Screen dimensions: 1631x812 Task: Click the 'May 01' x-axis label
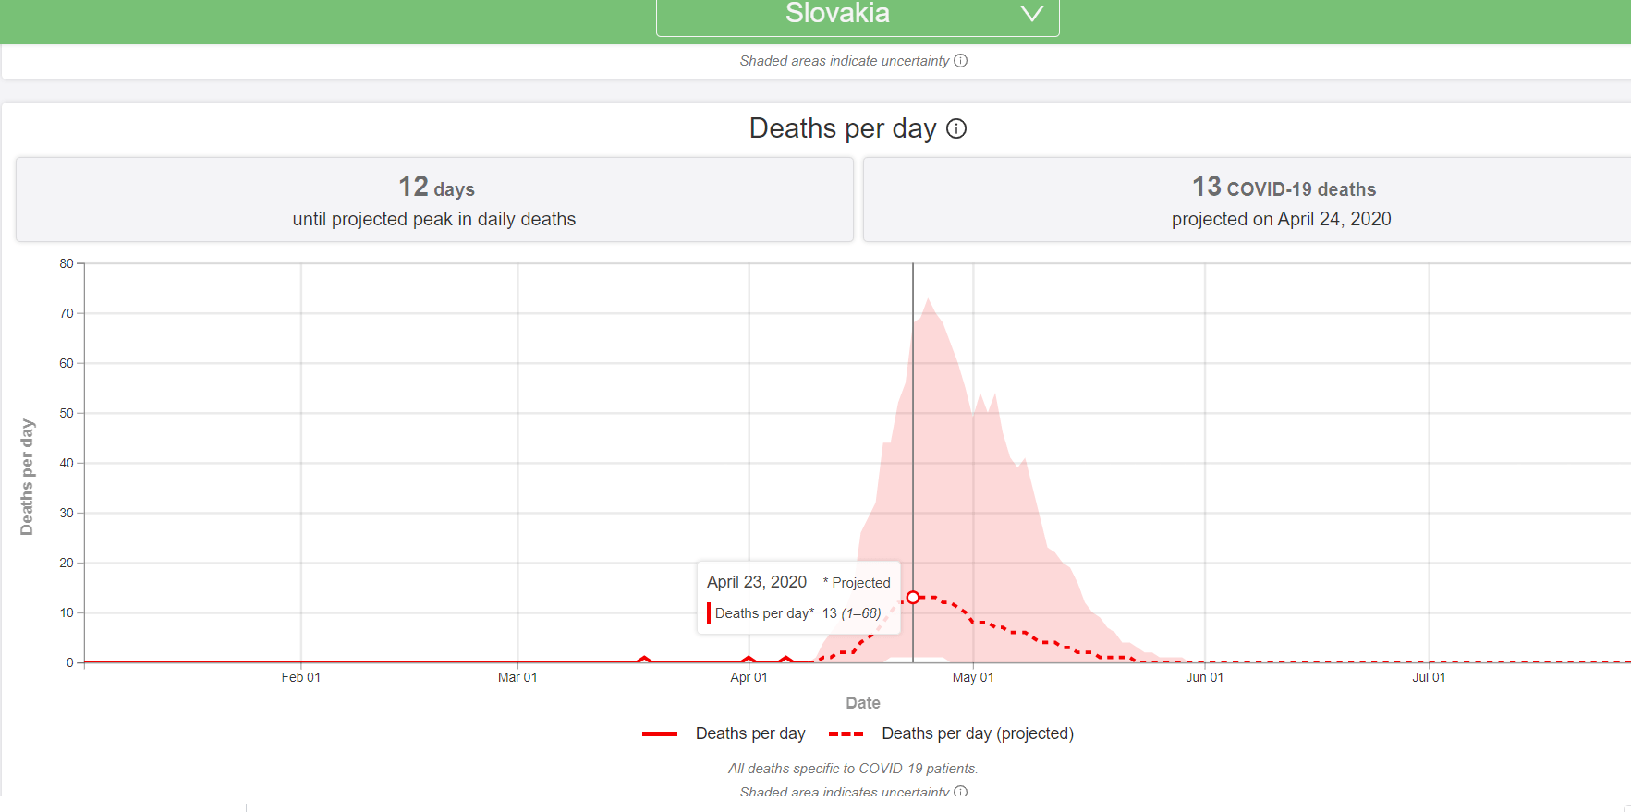coord(973,677)
